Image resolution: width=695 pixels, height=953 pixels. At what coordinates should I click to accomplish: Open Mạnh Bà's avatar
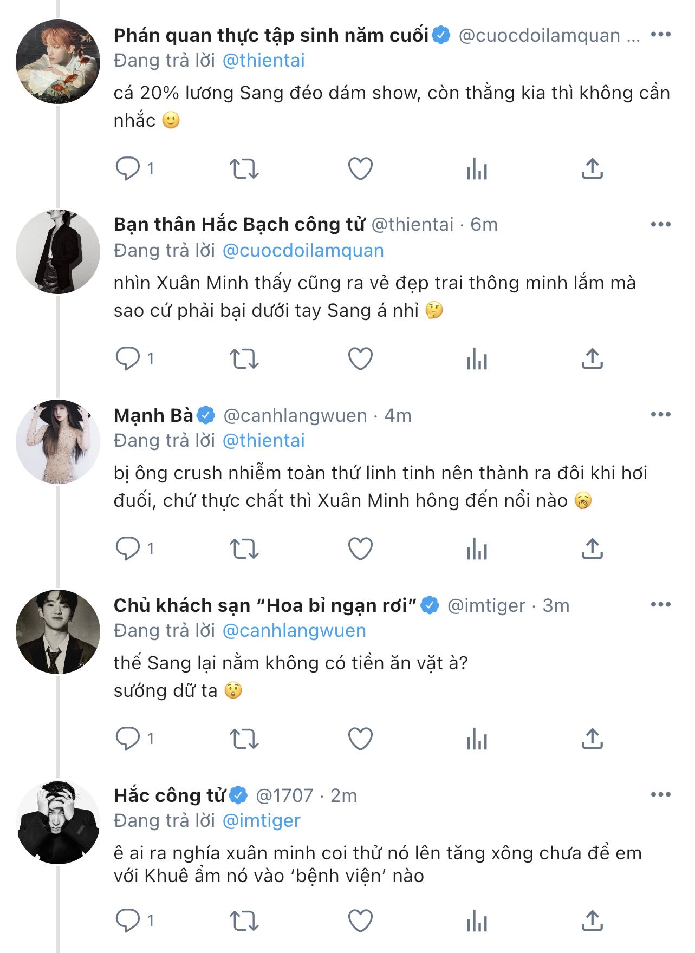point(58,442)
